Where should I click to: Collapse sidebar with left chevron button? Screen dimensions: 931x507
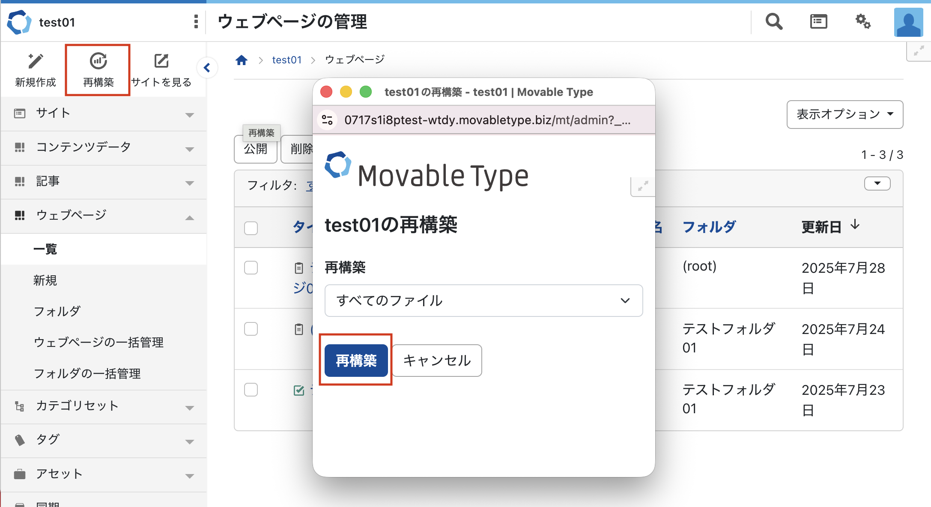pyautogui.click(x=207, y=68)
